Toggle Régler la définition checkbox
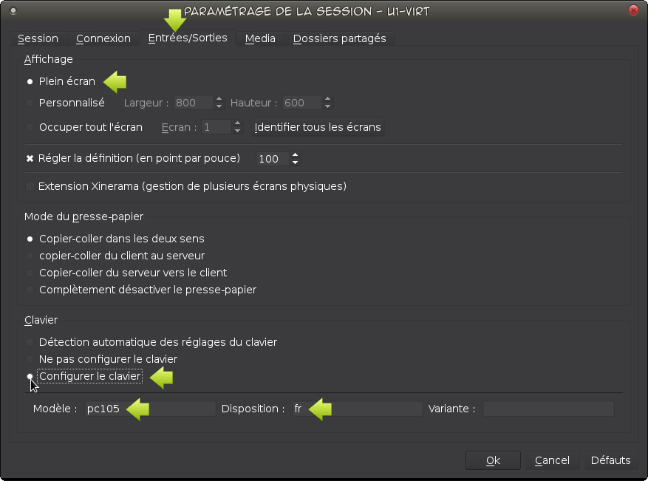The image size is (648, 481). point(30,158)
